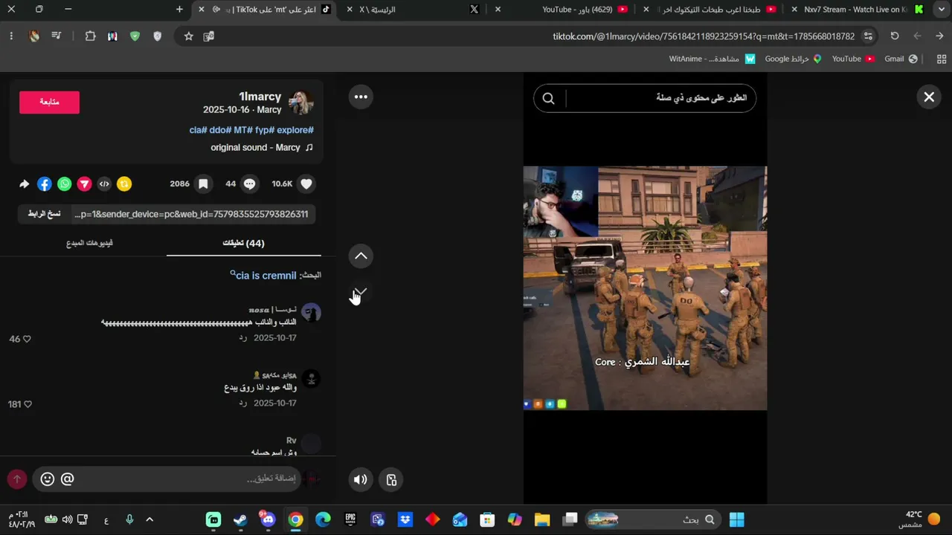Open the #cia hashtag
Viewport: 952px width, 535px height.
point(198,130)
